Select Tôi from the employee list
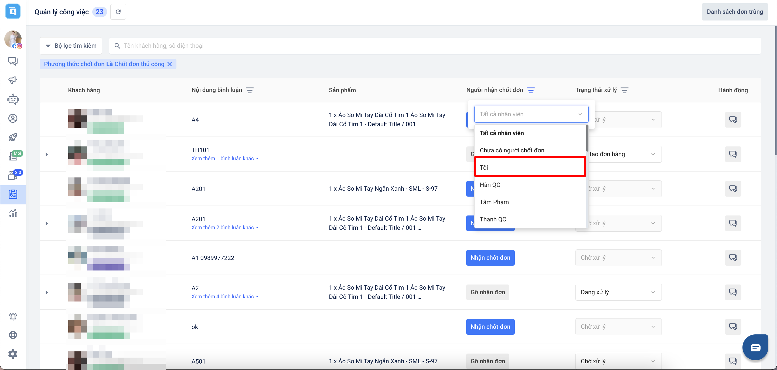 tap(530, 167)
